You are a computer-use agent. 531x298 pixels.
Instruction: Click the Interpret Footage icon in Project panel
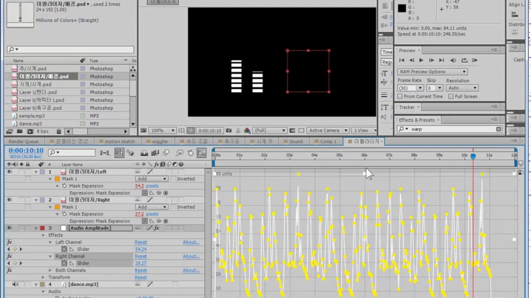(10, 132)
